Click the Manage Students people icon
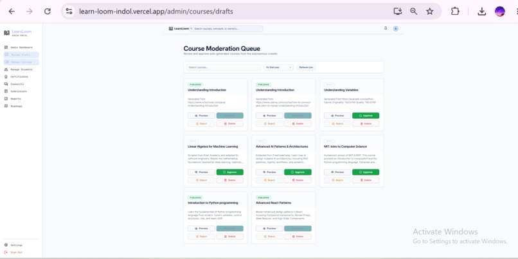Image resolution: width=518 pixels, height=259 pixels. (x=6, y=69)
